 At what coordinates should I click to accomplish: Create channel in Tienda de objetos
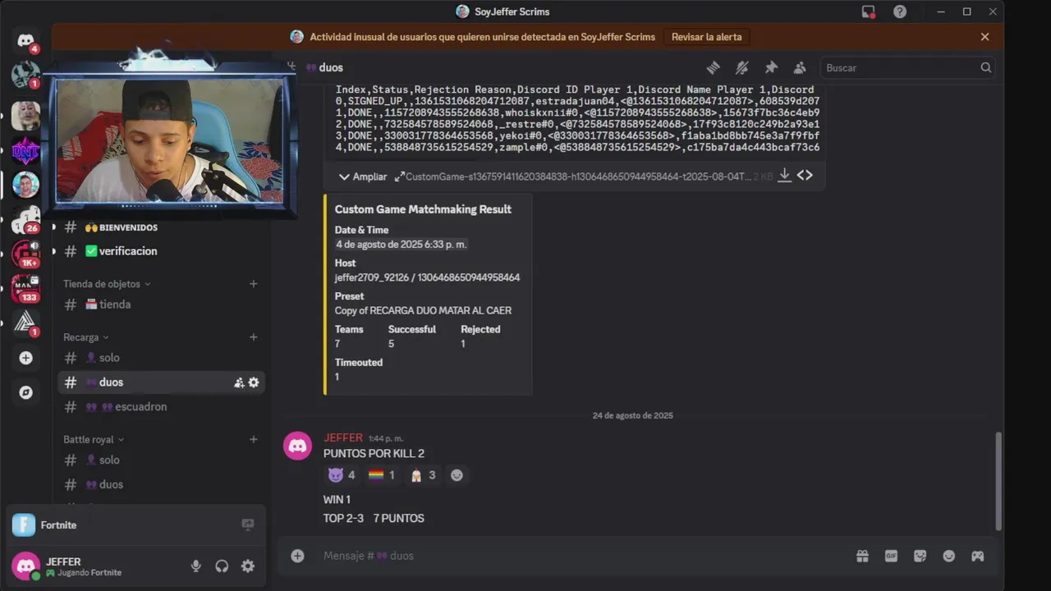click(253, 284)
